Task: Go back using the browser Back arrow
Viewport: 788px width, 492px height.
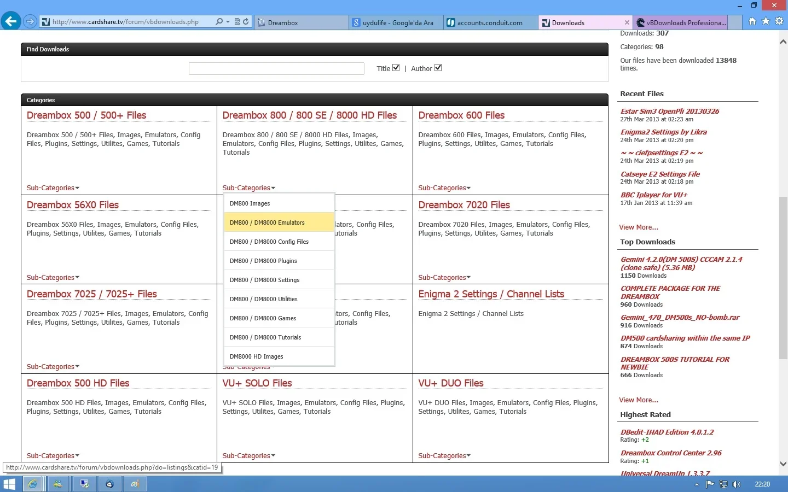Action: pos(10,21)
